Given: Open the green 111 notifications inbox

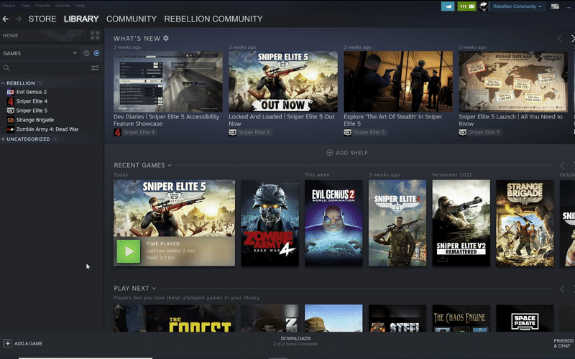Looking at the screenshot, I should pyautogui.click(x=466, y=6).
